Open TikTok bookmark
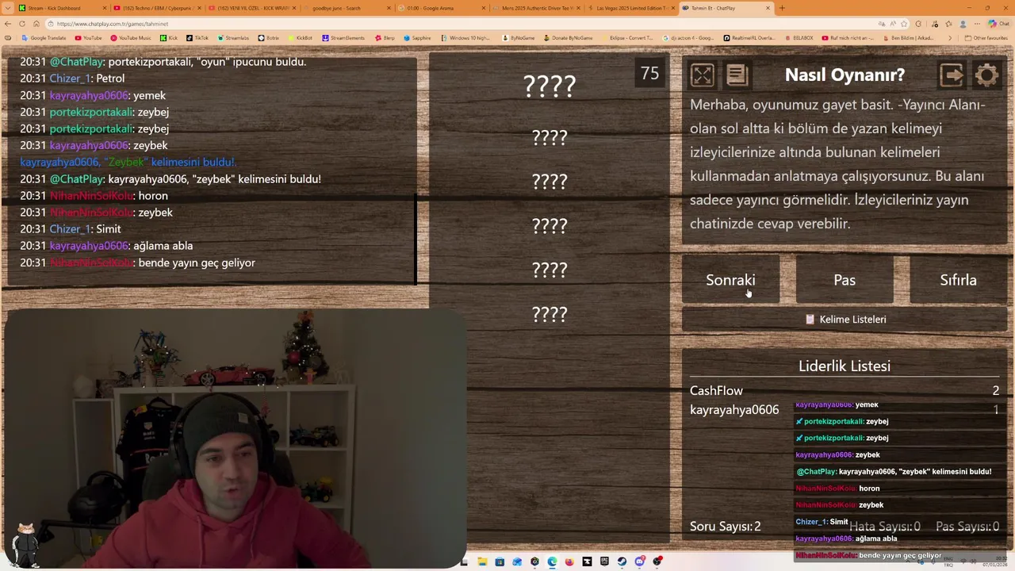 click(x=197, y=38)
